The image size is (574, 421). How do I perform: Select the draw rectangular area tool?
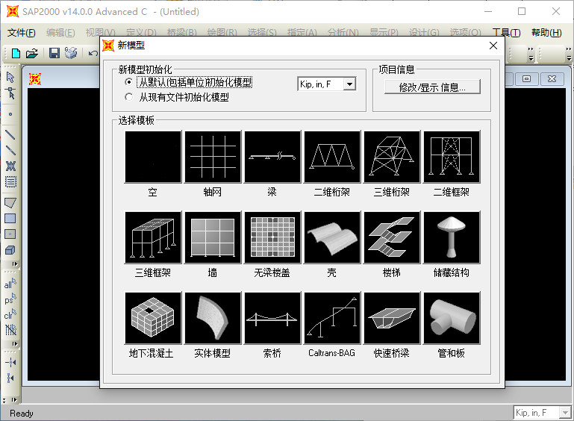[10, 219]
